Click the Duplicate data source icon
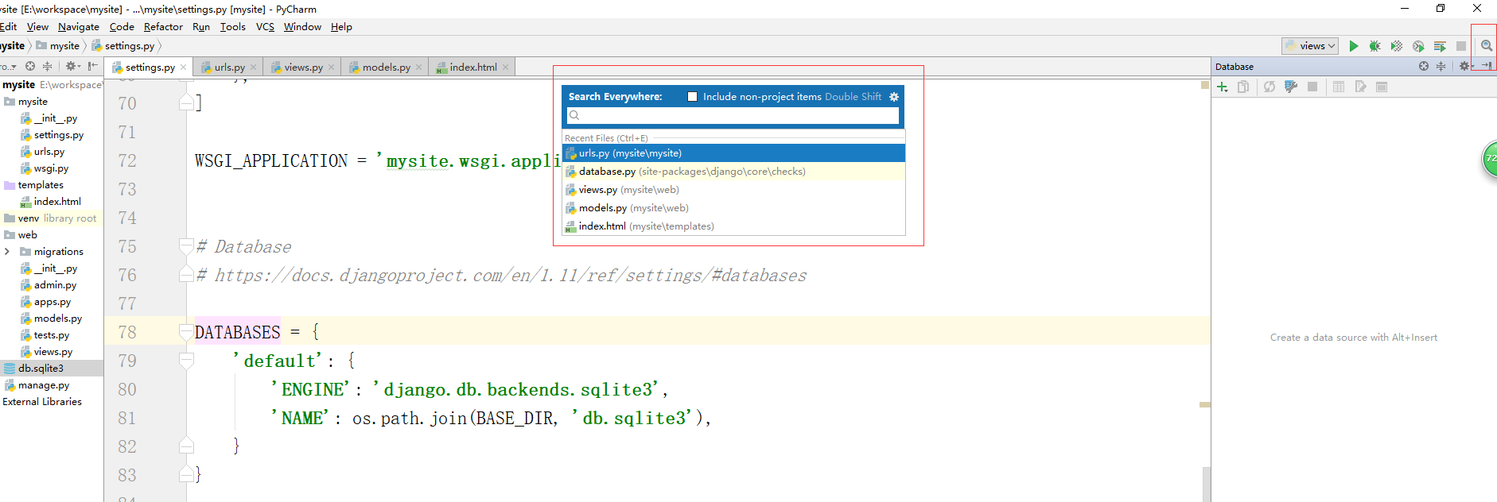 click(x=1243, y=87)
